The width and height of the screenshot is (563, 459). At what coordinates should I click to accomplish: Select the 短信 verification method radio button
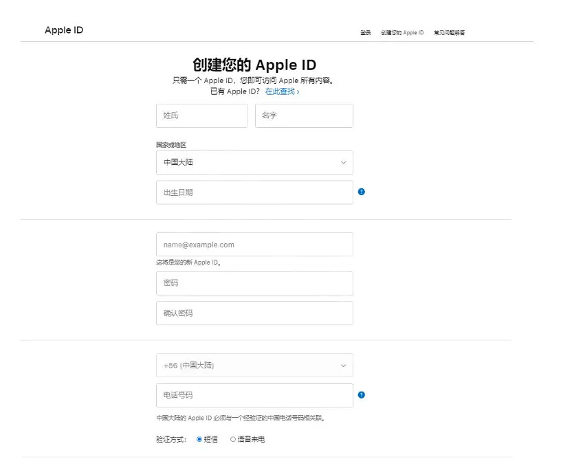click(x=200, y=438)
